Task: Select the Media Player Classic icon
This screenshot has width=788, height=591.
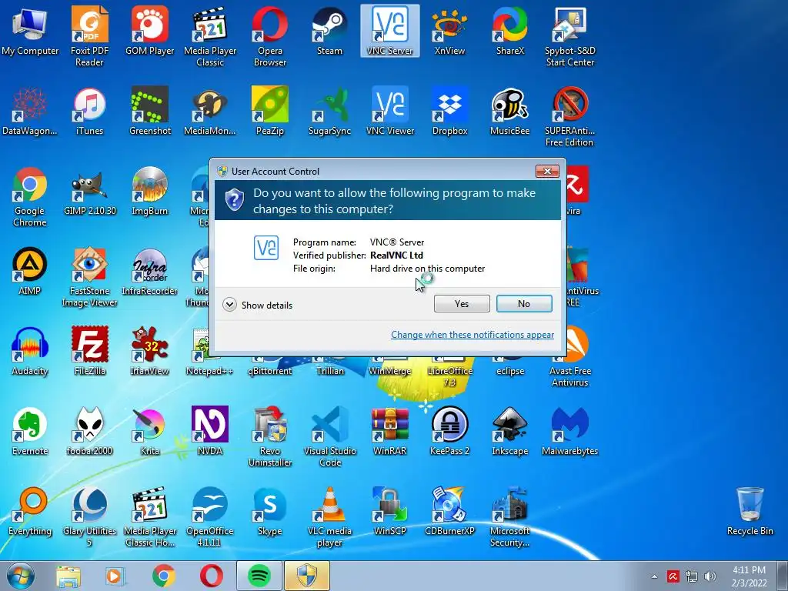Action: (x=210, y=36)
